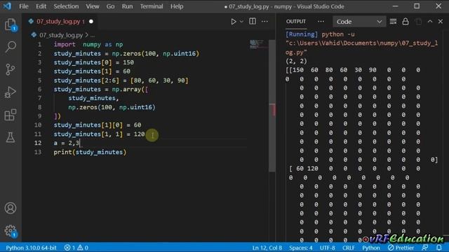Open editor More Actions ellipsis

[264, 22]
